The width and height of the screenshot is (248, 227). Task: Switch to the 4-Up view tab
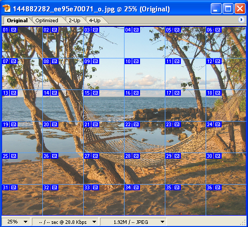click(95, 21)
